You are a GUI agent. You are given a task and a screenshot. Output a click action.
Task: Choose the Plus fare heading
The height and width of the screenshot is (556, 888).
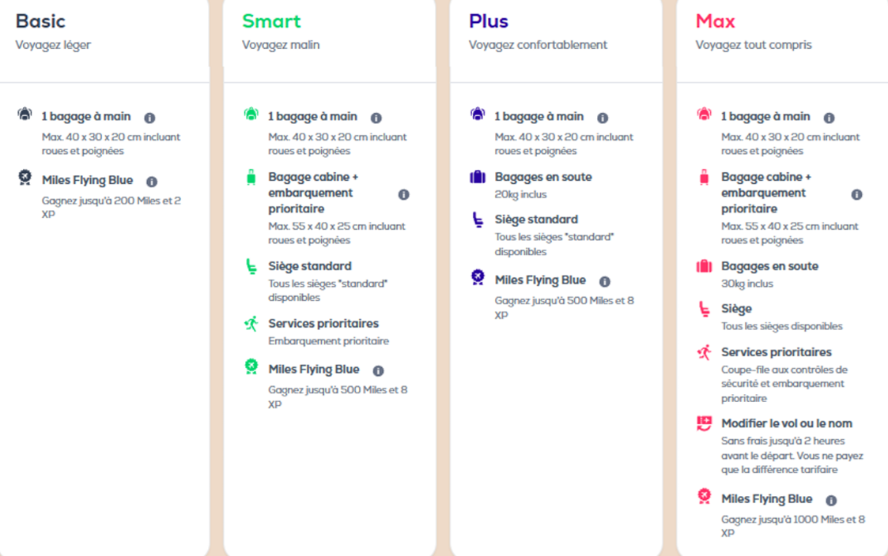click(x=488, y=21)
